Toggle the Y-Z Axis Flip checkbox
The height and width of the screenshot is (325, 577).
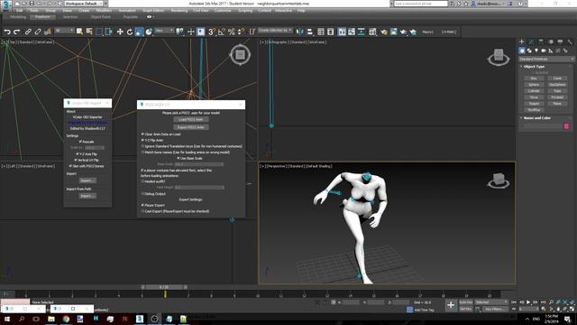pos(78,154)
